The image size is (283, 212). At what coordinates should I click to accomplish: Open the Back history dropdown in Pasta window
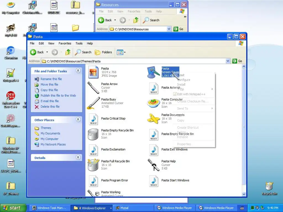47,52
